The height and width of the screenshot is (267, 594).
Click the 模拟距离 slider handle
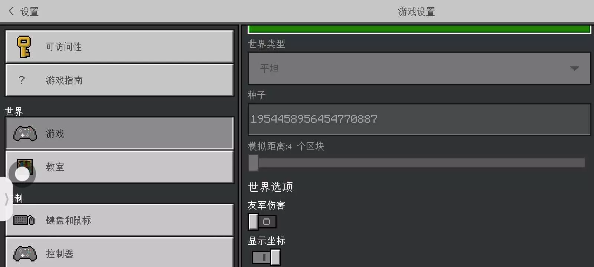click(x=253, y=163)
